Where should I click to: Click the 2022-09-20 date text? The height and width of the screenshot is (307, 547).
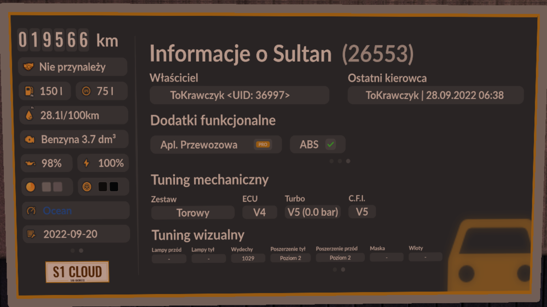[70, 234]
